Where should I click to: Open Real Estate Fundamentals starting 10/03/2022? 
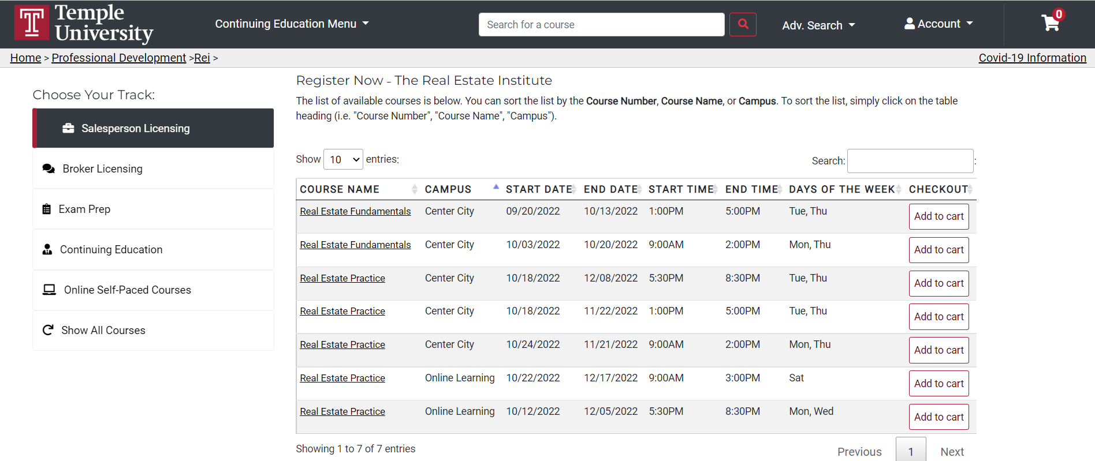[x=355, y=245]
